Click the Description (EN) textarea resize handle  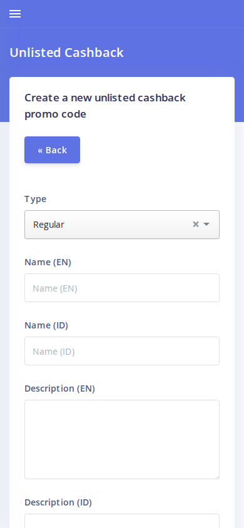coord(217,477)
